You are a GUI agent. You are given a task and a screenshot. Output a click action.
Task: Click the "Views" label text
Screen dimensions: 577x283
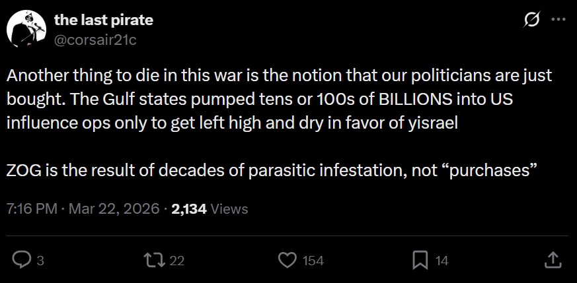[x=230, y=209]
